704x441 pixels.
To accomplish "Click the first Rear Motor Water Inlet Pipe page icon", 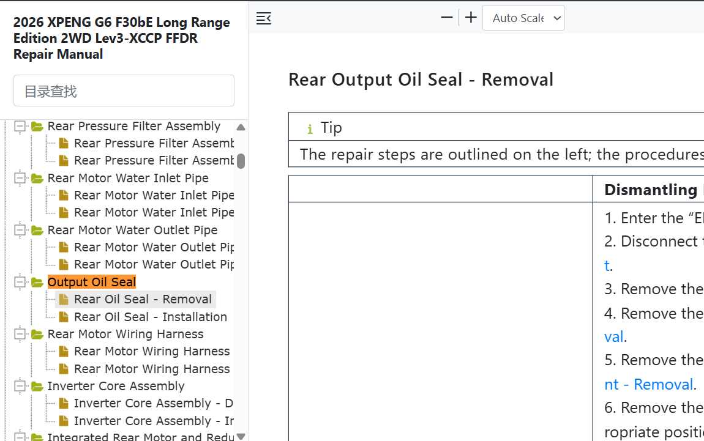I will pyautogui.click(x=64, y=195).
